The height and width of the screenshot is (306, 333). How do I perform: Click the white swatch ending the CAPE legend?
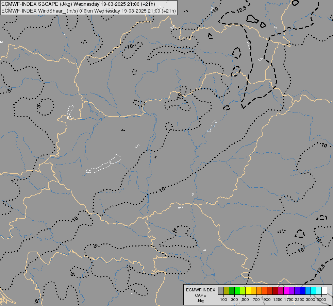tap(324, 291)
